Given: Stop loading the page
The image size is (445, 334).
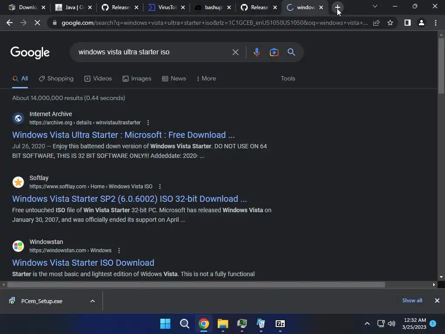Looking at the screenshot, I should click(37, 23).
